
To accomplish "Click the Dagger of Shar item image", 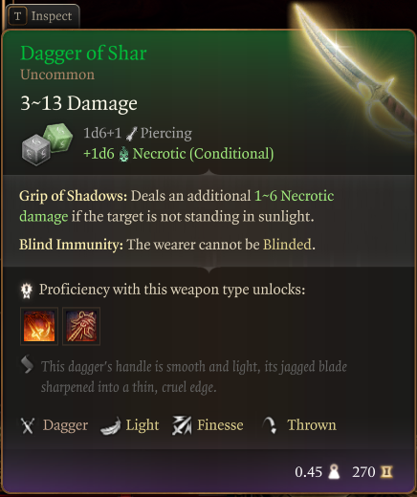I will point(356,68).
